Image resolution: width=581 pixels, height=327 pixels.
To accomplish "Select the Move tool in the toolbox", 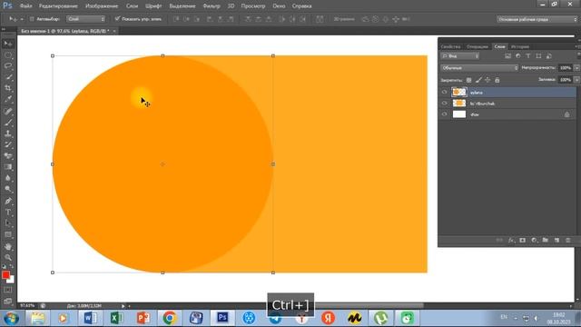I will coord(8,44).
